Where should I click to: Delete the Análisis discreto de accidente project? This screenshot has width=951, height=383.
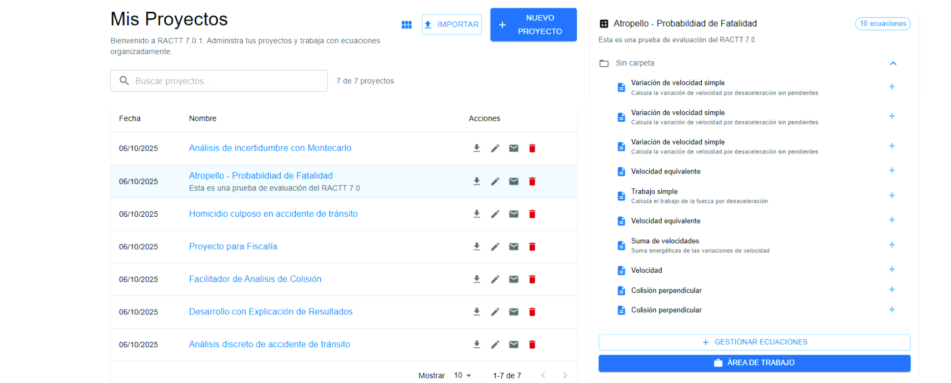pos(532,344)
